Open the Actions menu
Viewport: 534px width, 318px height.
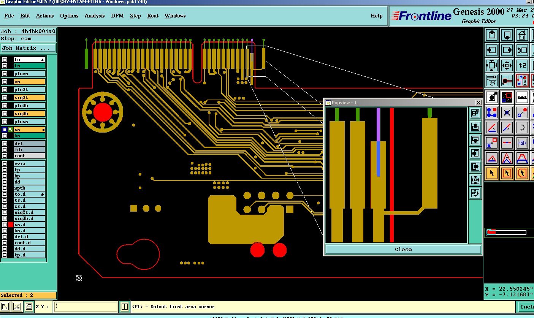tap(45, 16)
